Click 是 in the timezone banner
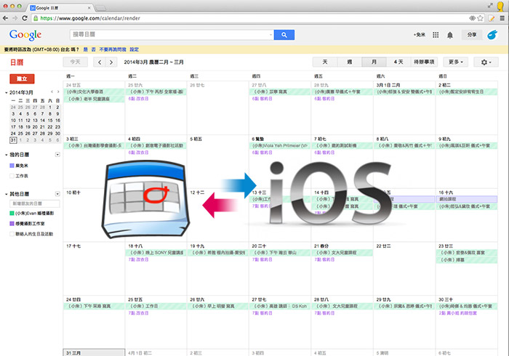Screen dimensions: 509x356 85,49
